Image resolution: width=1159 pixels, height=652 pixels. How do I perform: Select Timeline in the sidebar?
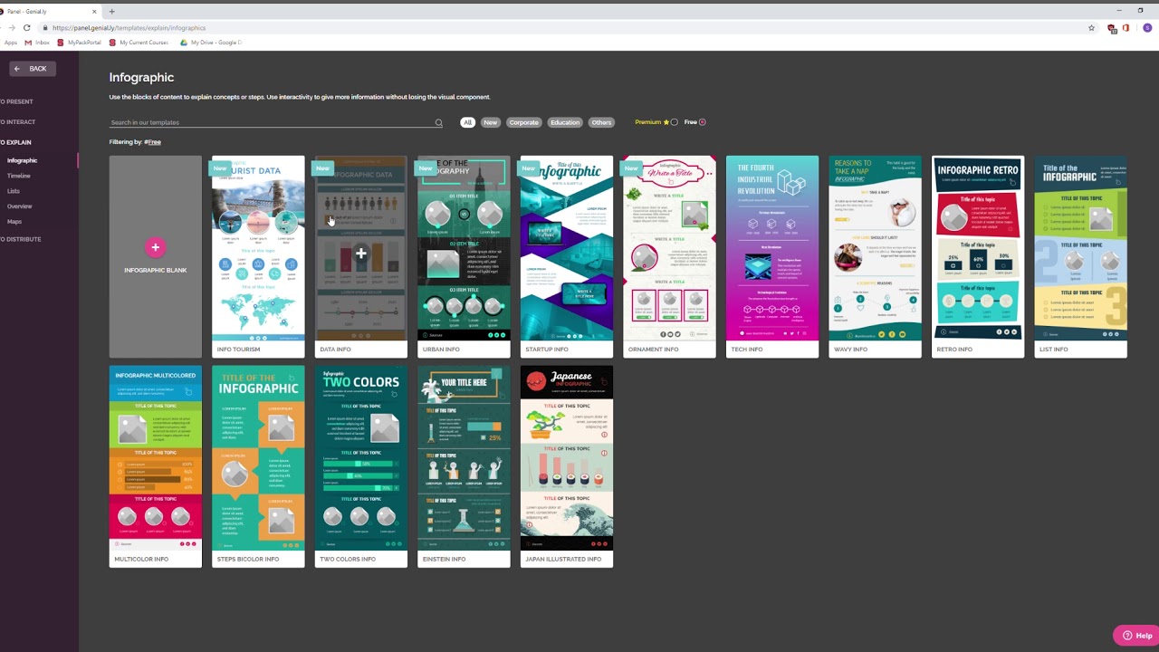pos(19,176)
